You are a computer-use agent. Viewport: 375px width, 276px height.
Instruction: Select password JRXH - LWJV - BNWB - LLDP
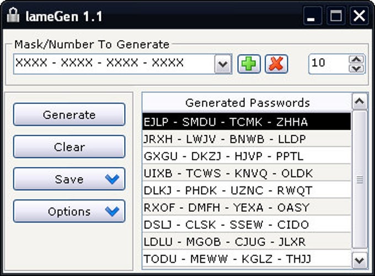tap(247, 139)
